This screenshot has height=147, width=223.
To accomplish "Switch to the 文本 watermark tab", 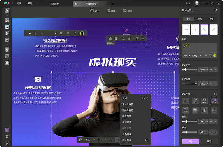I will click(188, 19).
